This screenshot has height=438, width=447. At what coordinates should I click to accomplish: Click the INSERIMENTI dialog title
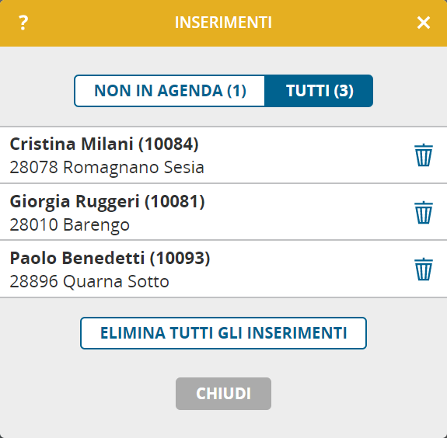pos(223,23)
